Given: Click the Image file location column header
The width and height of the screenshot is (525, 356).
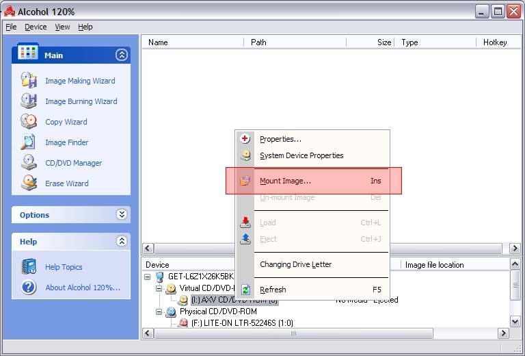Looking at the screenshot, I should click(x=455, y=265).
